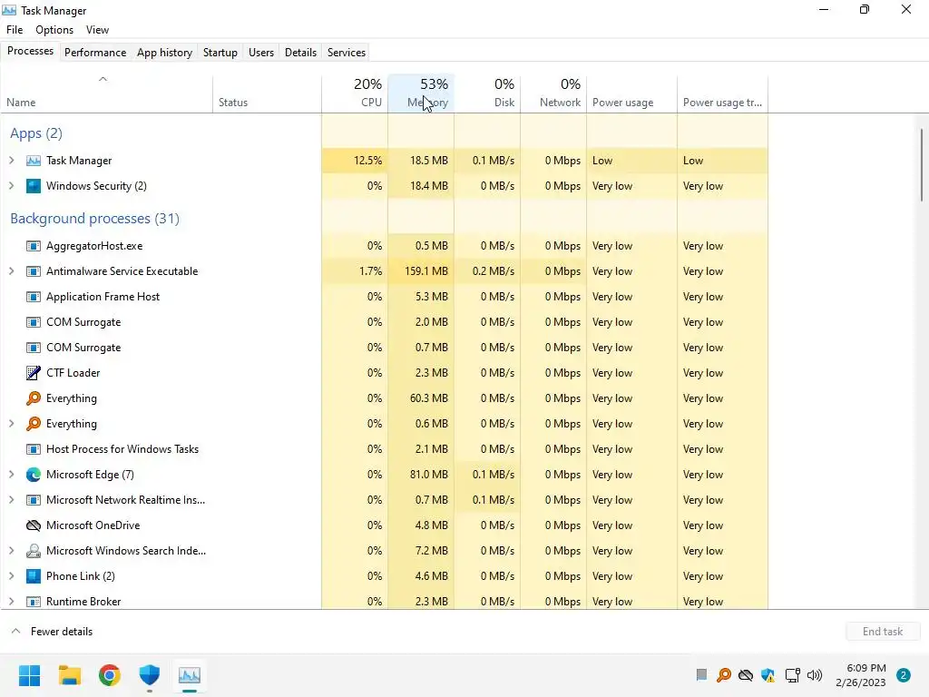The height and width of the screenshot is (697, 929).
Task: Sort by the Status column header
Action: tap(268, 93)
